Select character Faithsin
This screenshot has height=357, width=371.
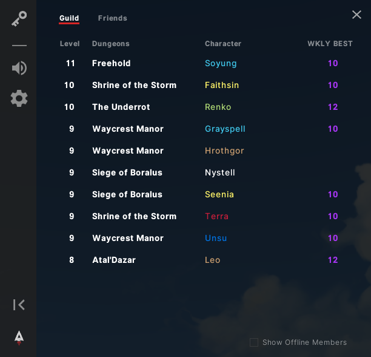pyautogui.click(x=222, y=85)
